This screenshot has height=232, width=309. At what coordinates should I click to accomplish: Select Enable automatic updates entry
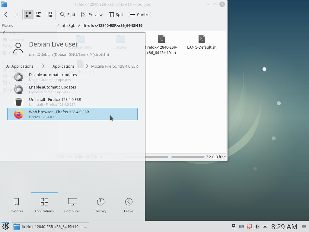[72, 89]
